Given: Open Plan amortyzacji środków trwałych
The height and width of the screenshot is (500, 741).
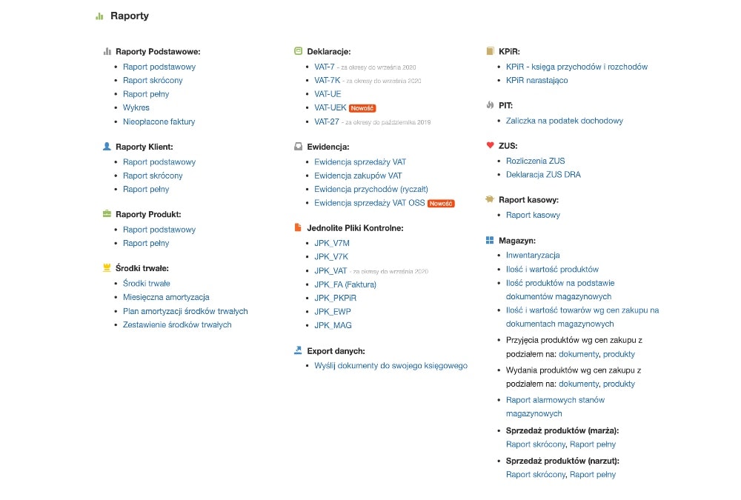Looking at the screenshot, I should pyautogui.click(x=185, y=311).
